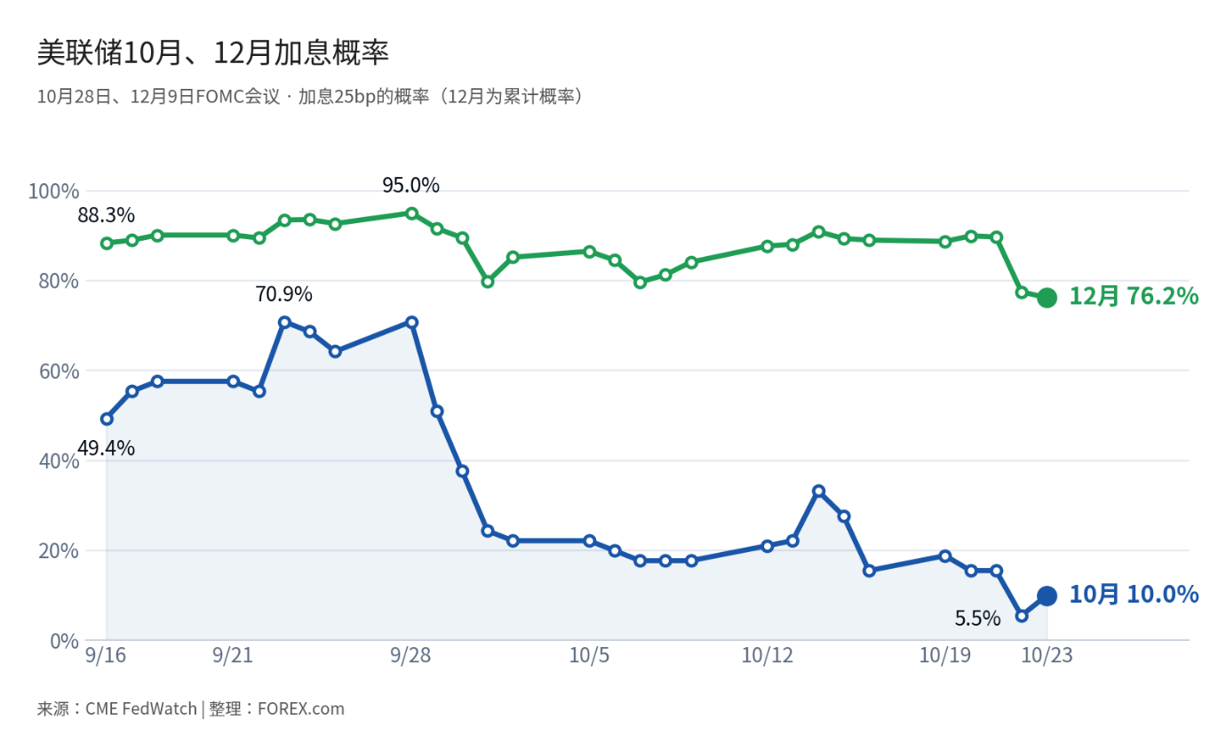Click the 9/16 x-axis date label

106,656
